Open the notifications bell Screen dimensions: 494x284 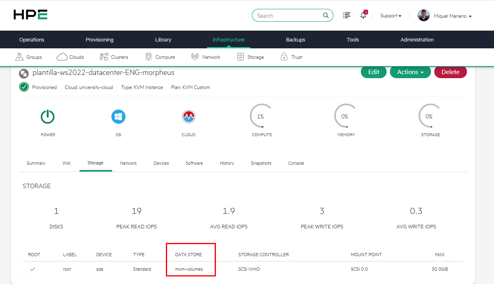click(363, 15)
